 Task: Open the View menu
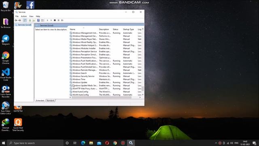pos(31,16)
